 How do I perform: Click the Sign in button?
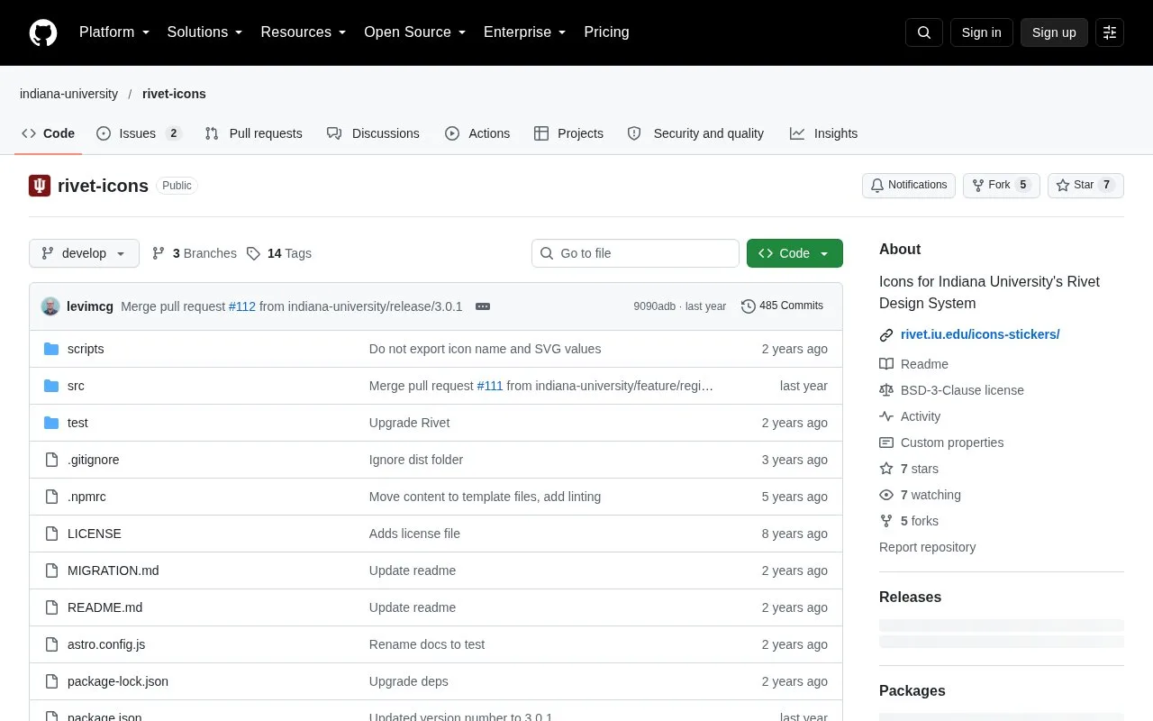[981, 32]
